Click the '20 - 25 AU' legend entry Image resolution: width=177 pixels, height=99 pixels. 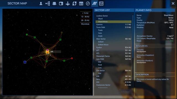[85, 20]
